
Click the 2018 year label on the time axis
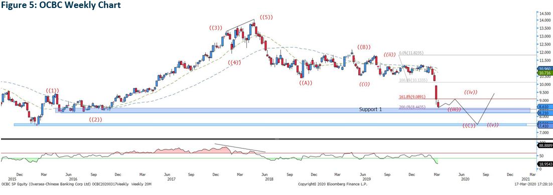pyautogui.click(x=269, y=179)
